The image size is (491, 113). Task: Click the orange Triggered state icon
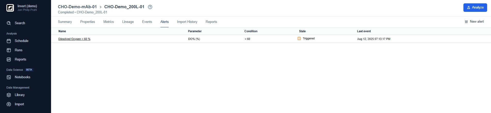click(299, 39)
